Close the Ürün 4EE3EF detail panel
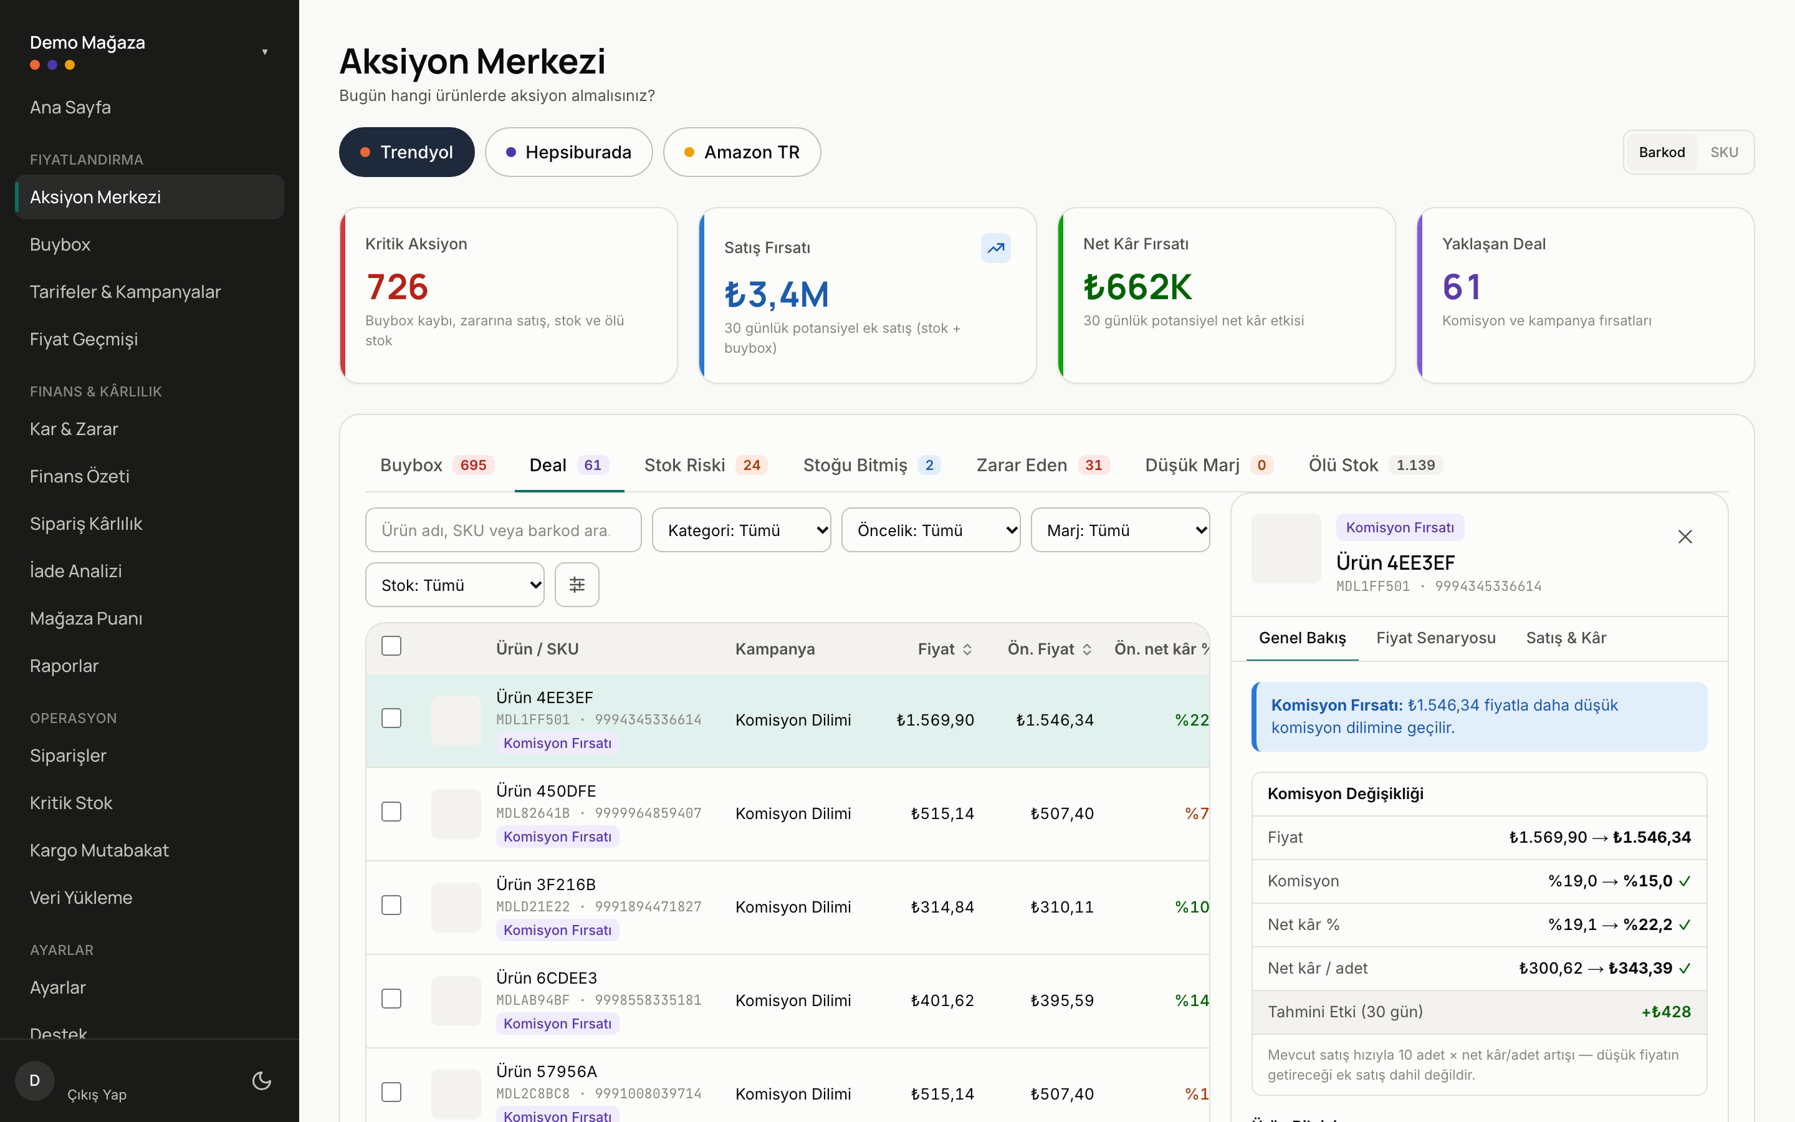Image resolution: width=1795 pixels, height=1122 pixels. (1685, 537)
